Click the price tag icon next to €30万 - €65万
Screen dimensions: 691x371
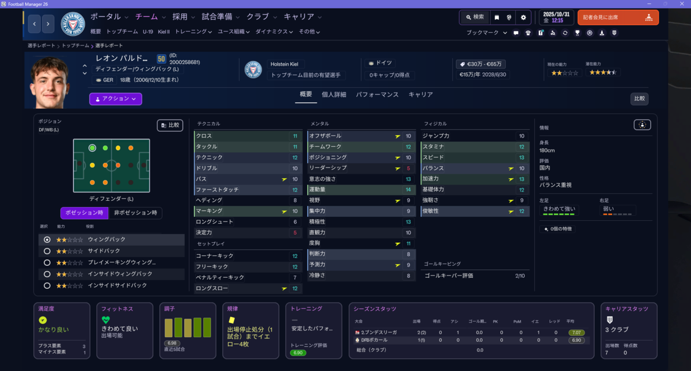461,64
